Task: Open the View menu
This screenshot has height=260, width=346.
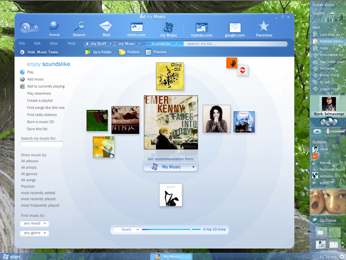Action: pos(53,43)
